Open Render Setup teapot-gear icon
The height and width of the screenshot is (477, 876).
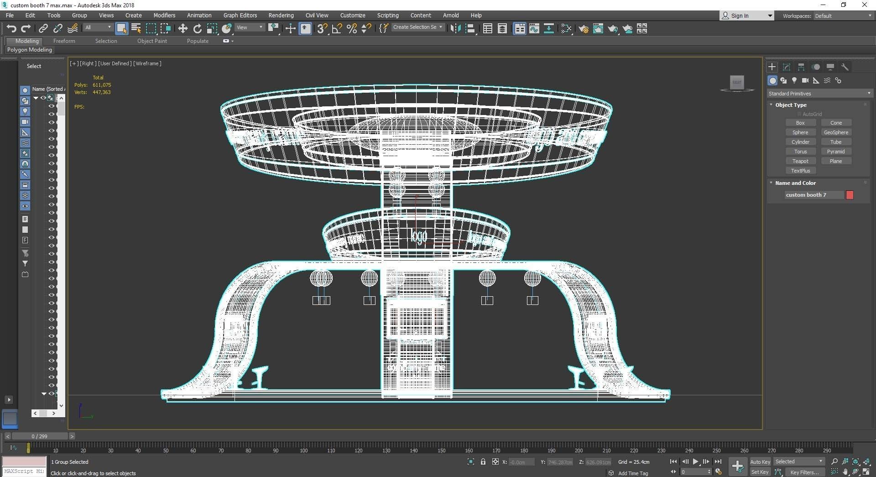point(584,29)
